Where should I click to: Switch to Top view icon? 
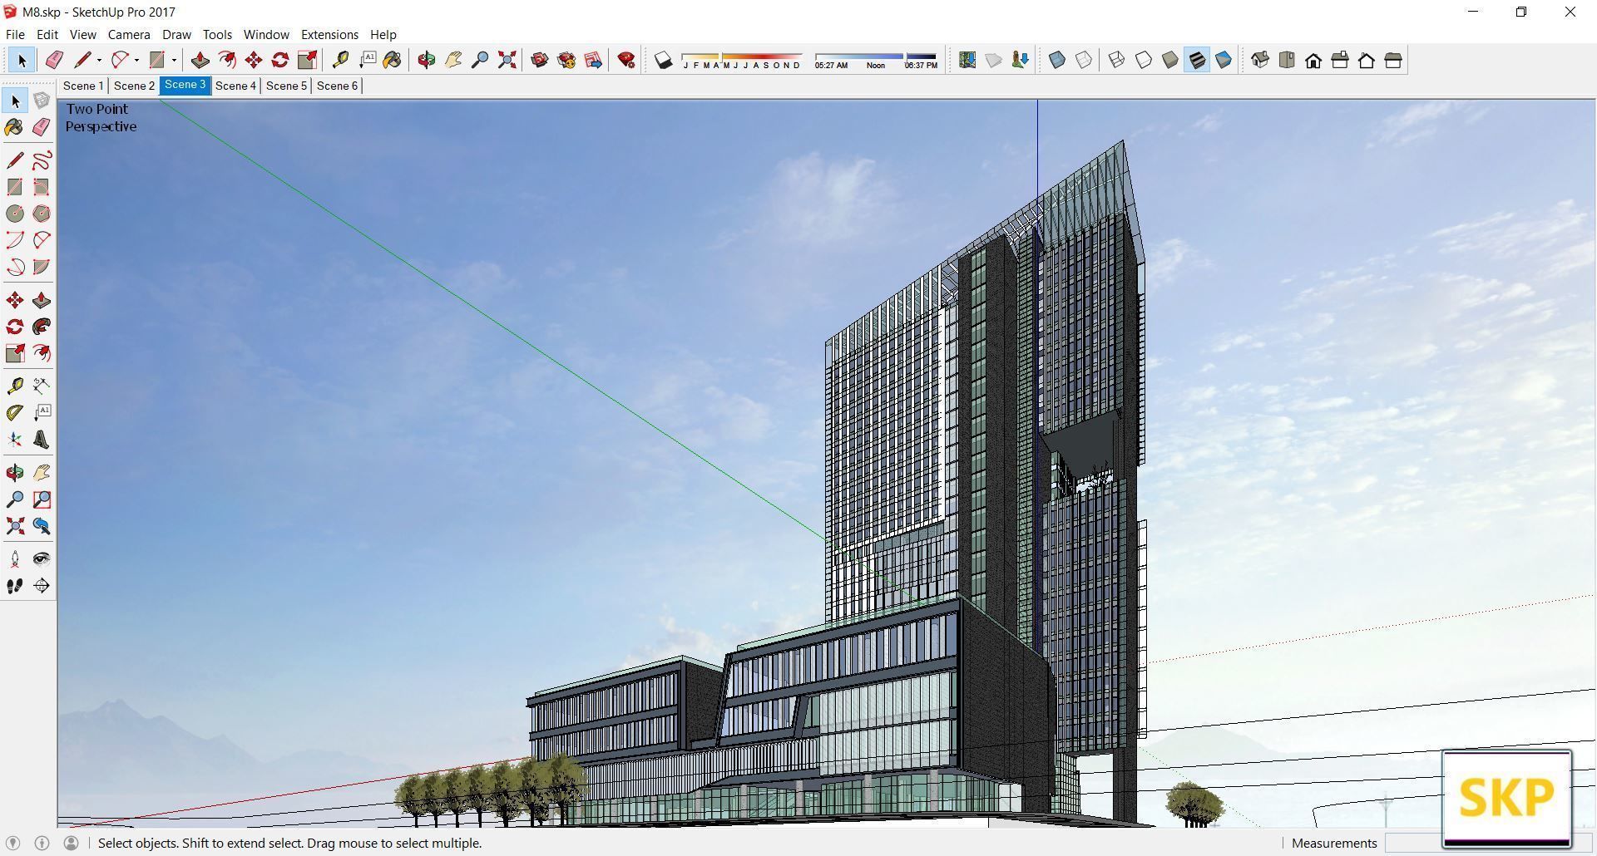pyautogui.click(x=1287, y=60)
